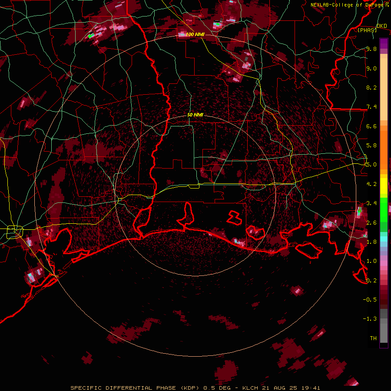Click the bright green segment of the color scale
This screenshot has height=391, width=391.
pos(384,209)
